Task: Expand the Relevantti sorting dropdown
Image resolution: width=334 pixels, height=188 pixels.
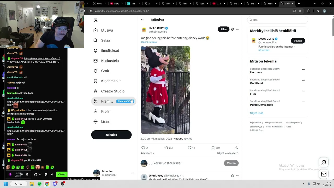Action: click(147, 153)
